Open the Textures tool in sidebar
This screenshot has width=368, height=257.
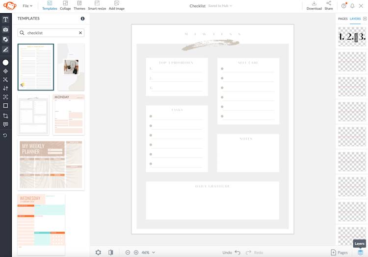5,71
